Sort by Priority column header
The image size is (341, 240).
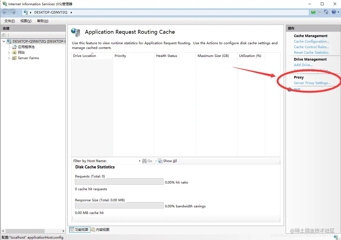pos(134,56)
